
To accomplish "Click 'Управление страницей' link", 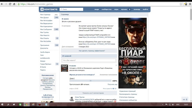I will click(127, 91).
